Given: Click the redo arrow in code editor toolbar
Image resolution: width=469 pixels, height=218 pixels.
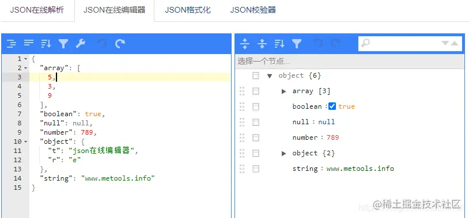Looking at the screenshot, I should [x=120, y=44].
